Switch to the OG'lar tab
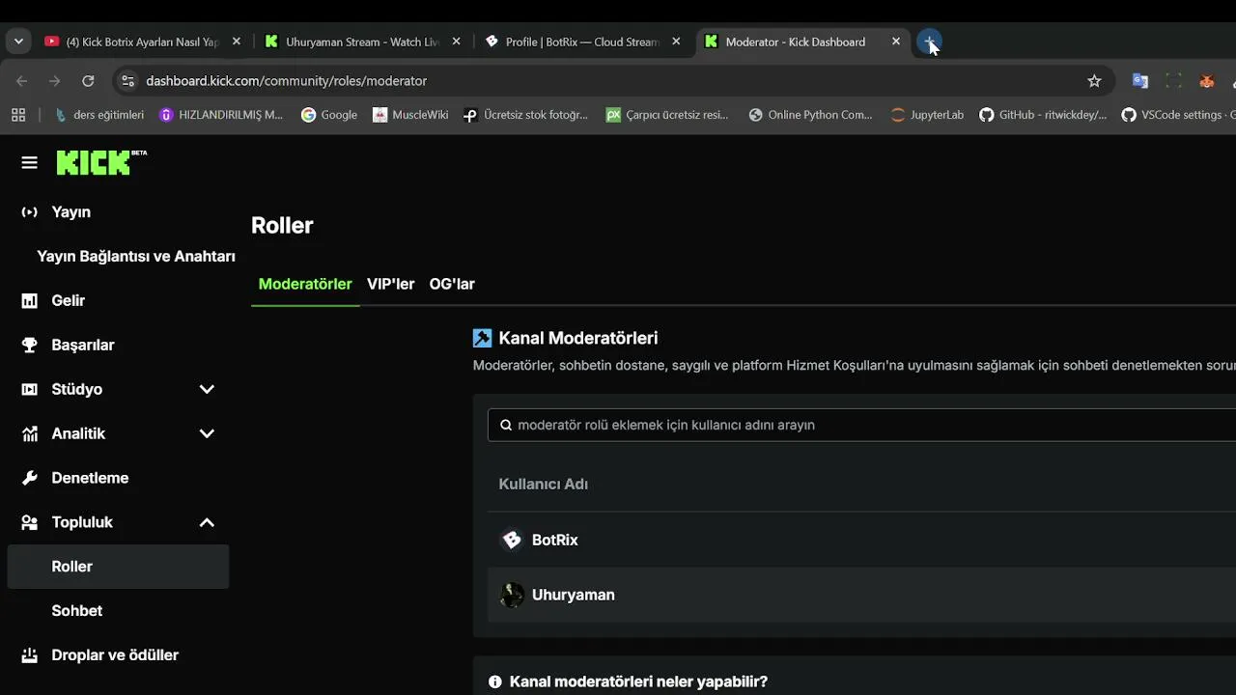Image resolution: width=1236 pixels, height=695 pixels. (x=452, y=285)
